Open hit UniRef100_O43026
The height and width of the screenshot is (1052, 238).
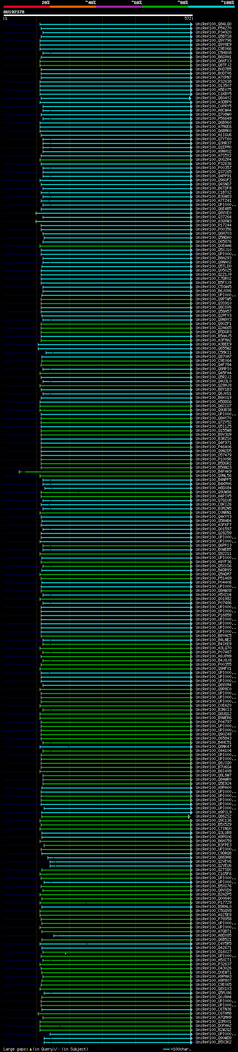click(x=213, y=968)
